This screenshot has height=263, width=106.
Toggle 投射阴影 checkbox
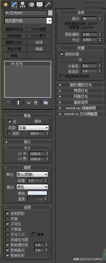point(7,213)
